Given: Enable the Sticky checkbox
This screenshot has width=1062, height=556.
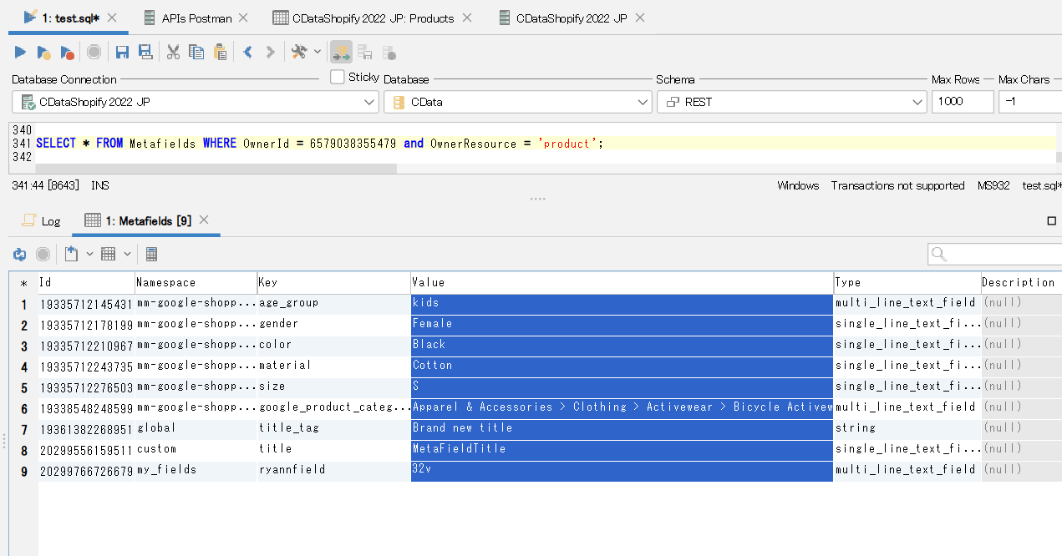Looking at the screenshot, I should 338,77.
